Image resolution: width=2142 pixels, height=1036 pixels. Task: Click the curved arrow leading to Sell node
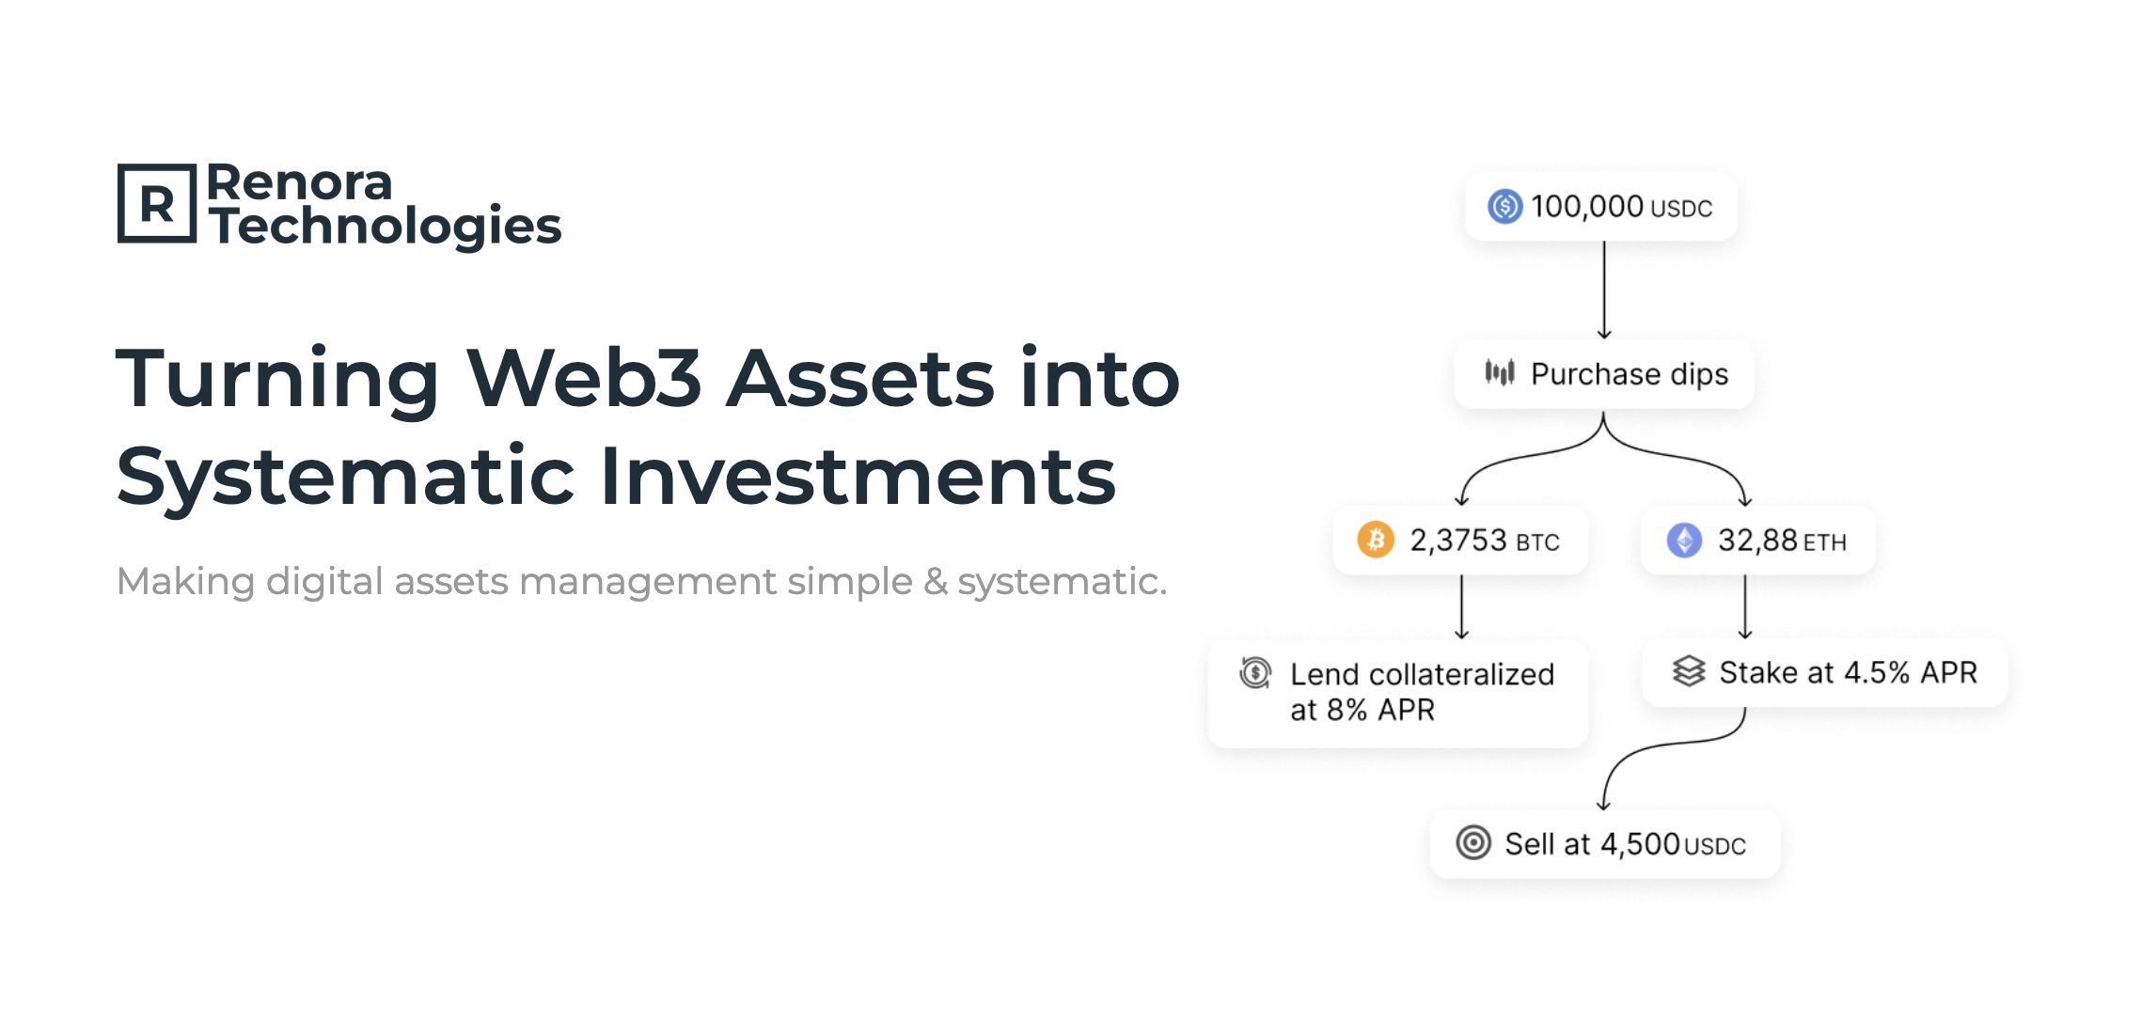1674,758
